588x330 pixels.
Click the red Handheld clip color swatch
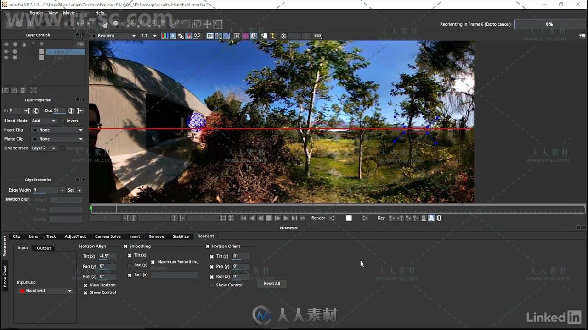[22, 291]
